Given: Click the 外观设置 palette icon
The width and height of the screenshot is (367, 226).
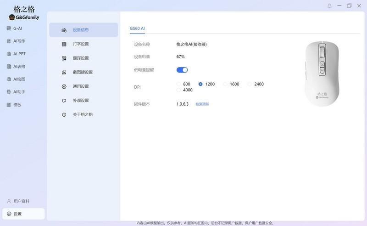Looking at the screenshot, I should pos(64,101).
